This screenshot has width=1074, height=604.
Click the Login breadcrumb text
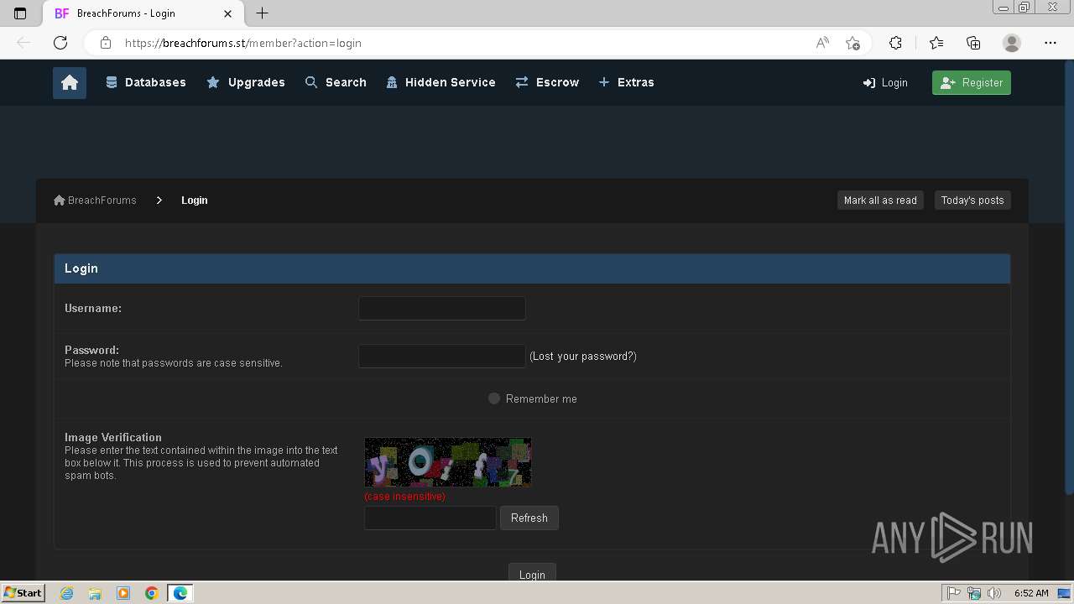point(195,200)
